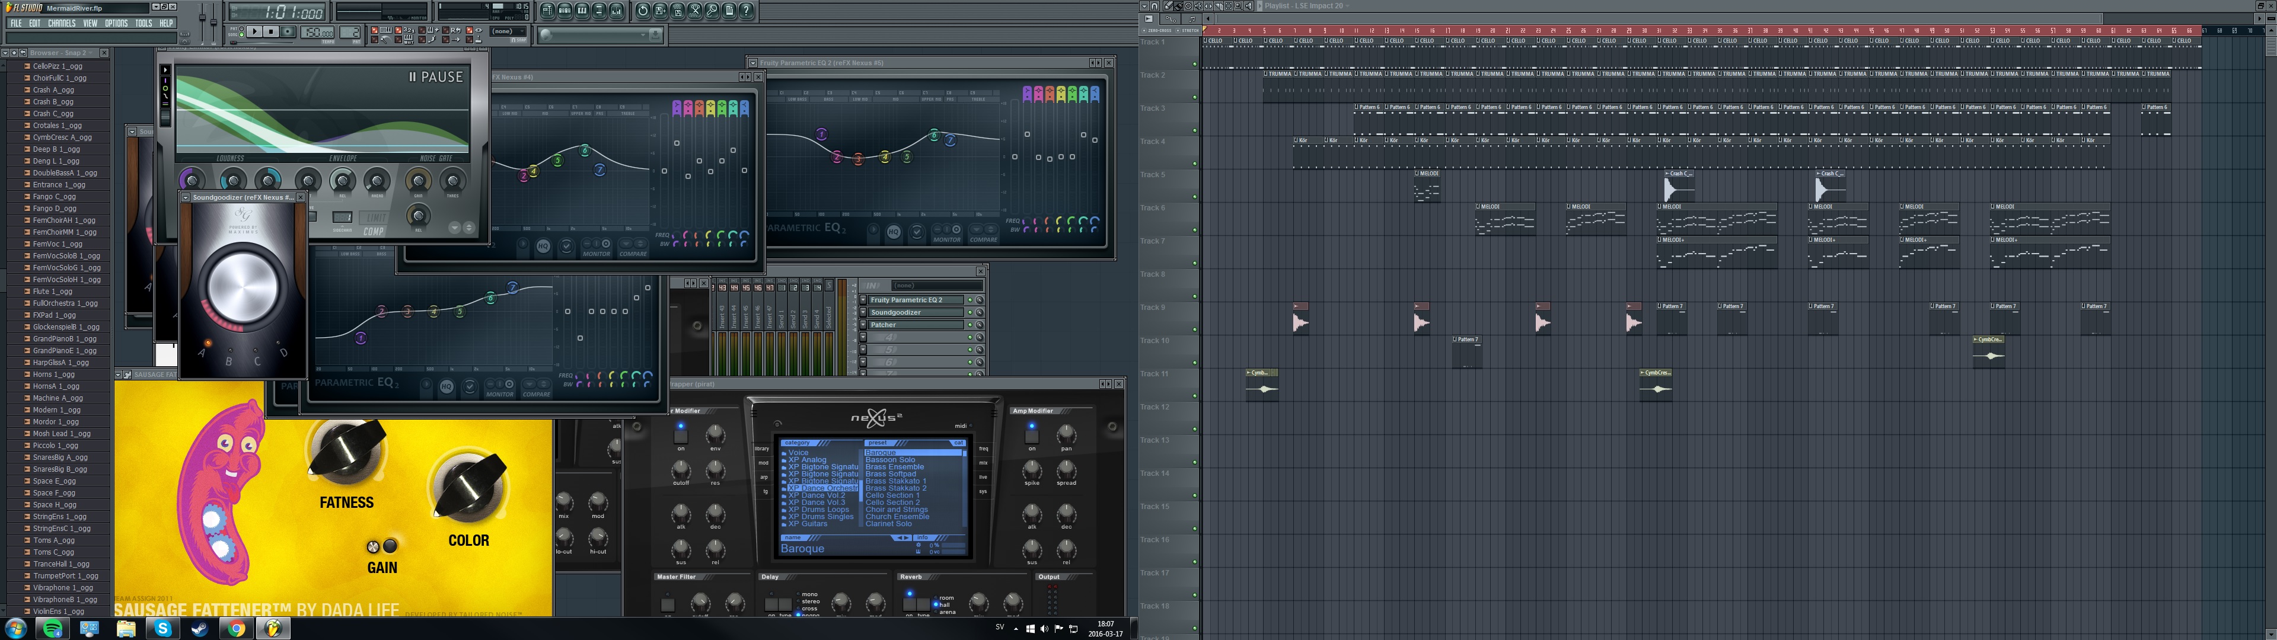Open the step sequencer icon
Screen dimensions: 2277x640
pyautogui.click(x=565, y=11)
